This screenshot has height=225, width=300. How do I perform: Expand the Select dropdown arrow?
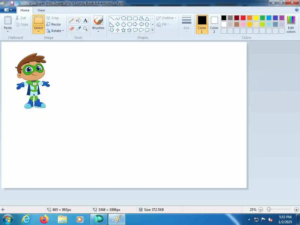38,32
